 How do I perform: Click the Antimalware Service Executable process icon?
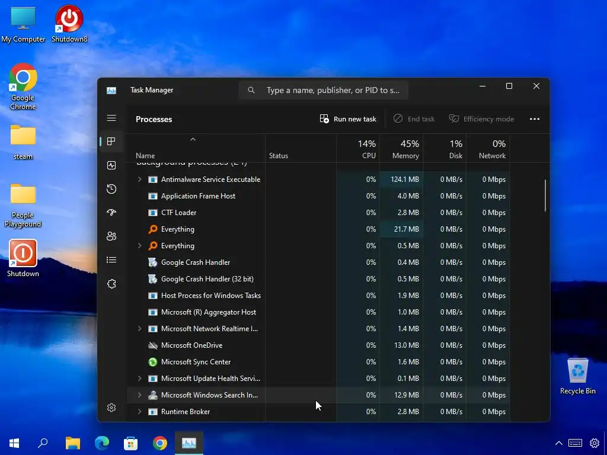pos(153,180)
